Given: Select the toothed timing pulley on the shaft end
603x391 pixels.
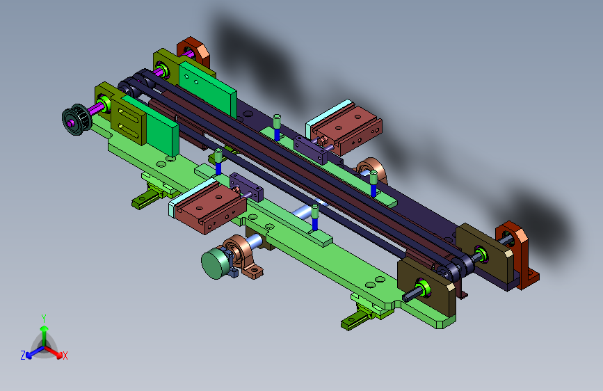Looking at the screenshot, I should 77,119.
